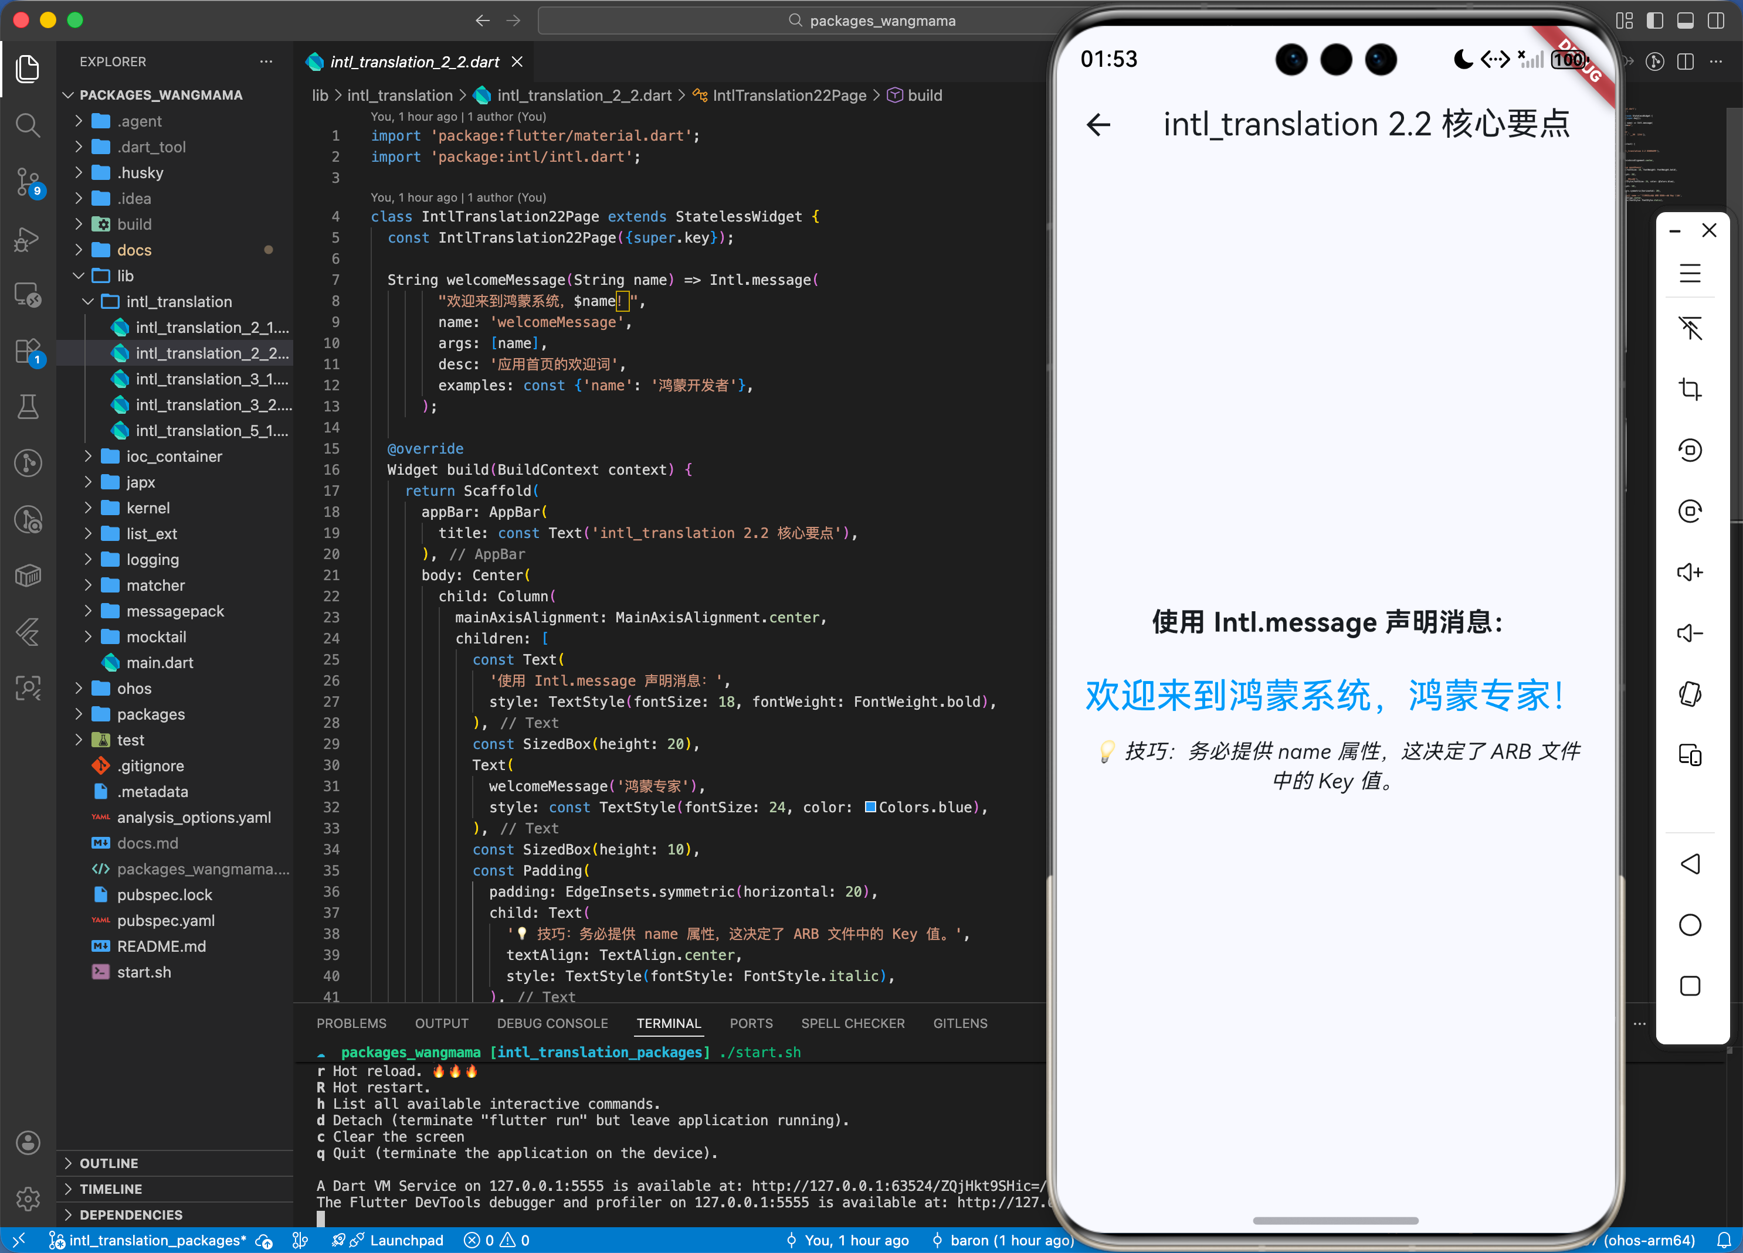Open the Search view in the activity bar

[28, 125]
